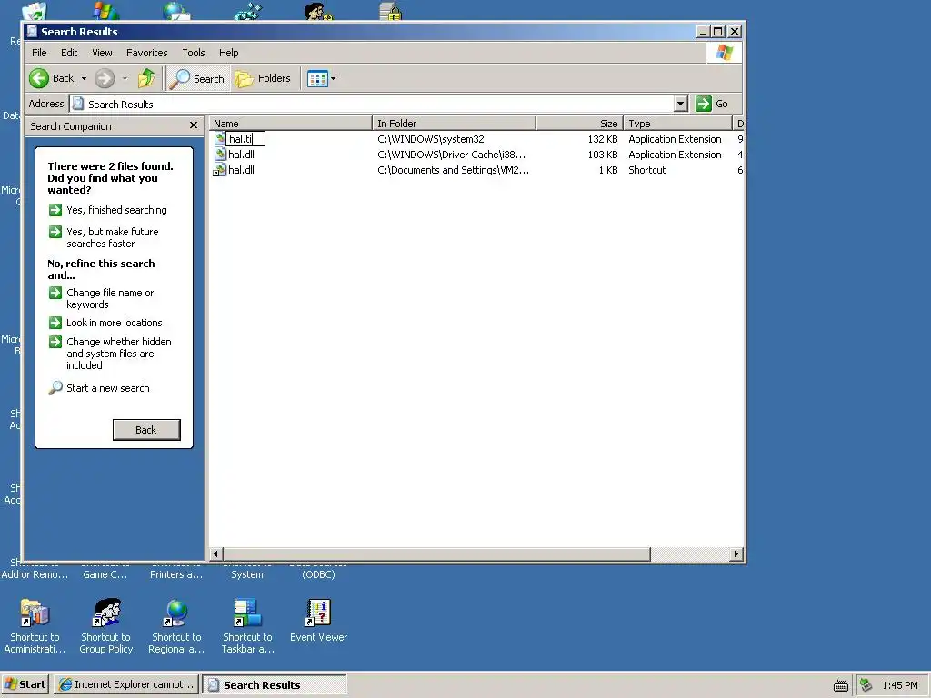Image resolution: width=931 pixels, height=698 pixels.
Task: Minimize the Search Results window
Action: [x=703, y=32]
